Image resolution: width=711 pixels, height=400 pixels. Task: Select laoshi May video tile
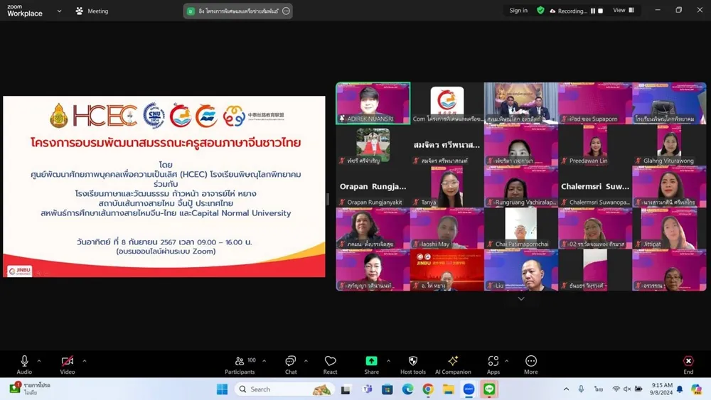pos(447,228)
